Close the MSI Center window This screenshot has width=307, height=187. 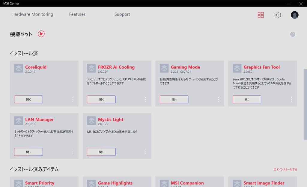301,4
